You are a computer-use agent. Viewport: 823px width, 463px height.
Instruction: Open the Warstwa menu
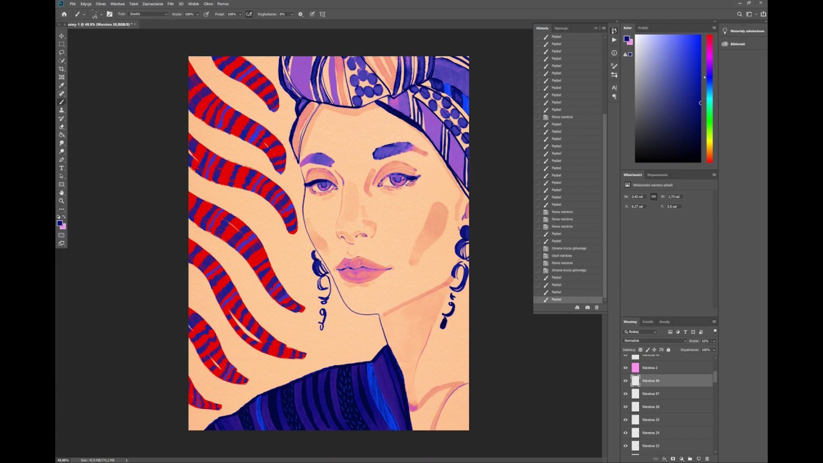(118, 4)
